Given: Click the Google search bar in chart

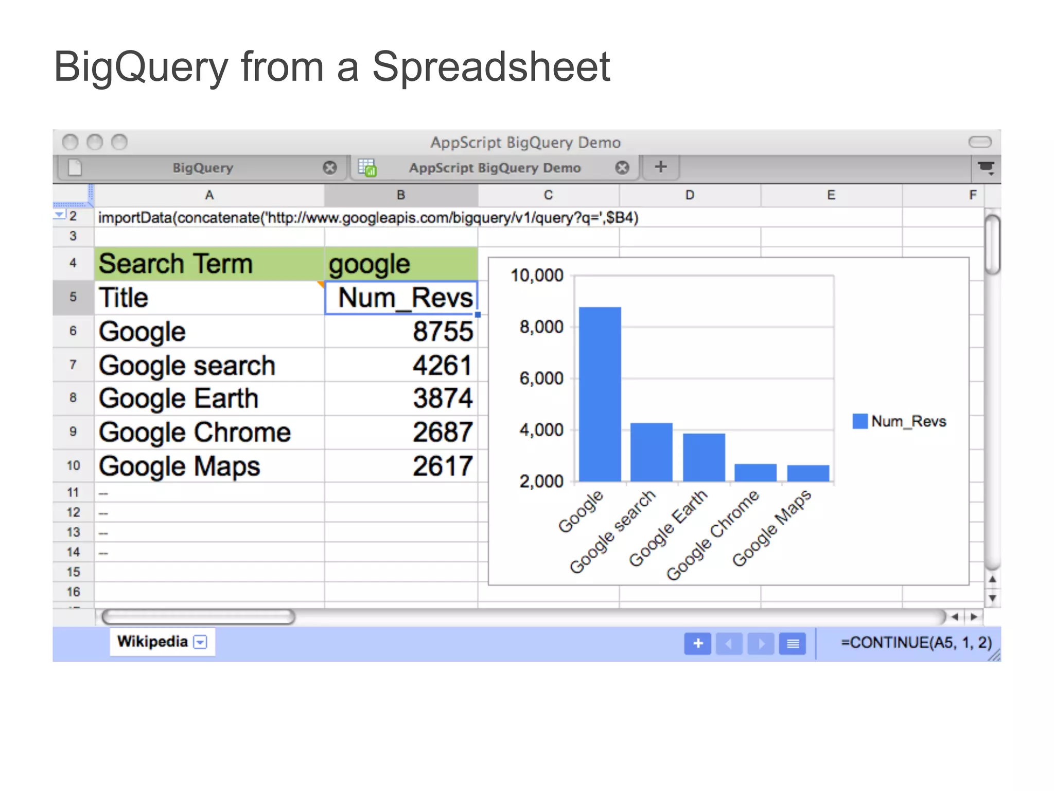Looking at the screenshot, I should click(652, 452).
